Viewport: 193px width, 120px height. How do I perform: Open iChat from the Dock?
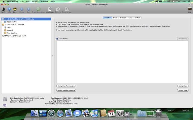tap(77, 113)
